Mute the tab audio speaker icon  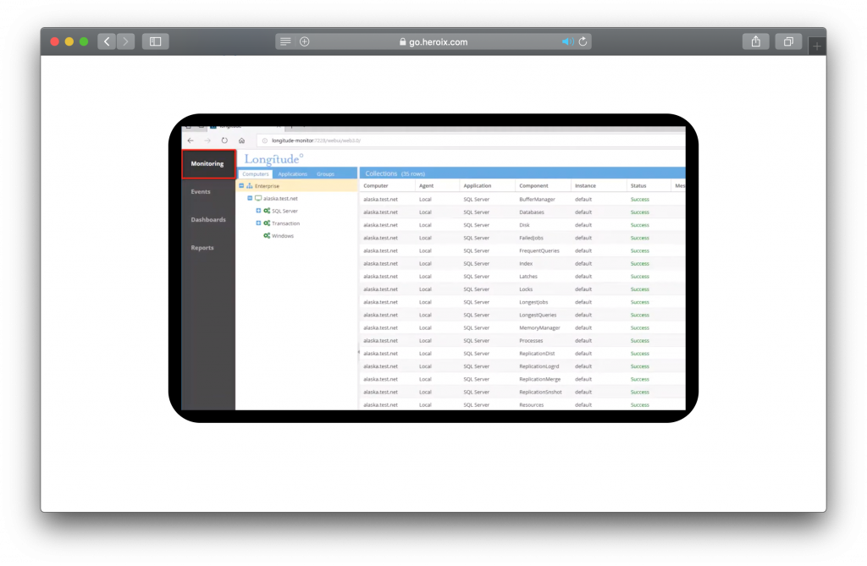coord(567,41)
